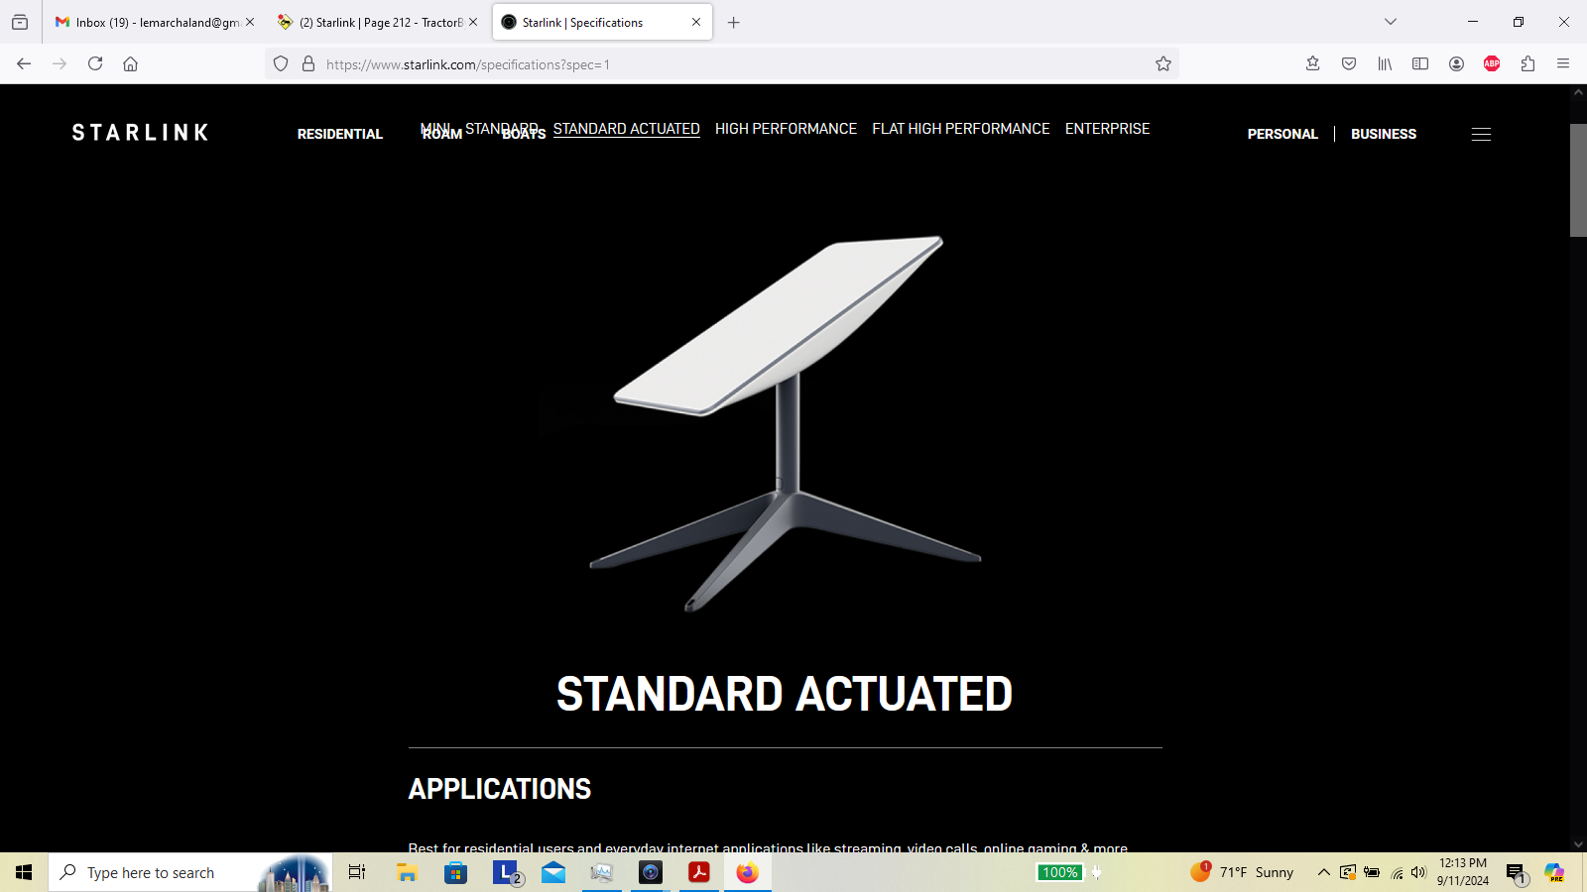Go back to the previous page
Screen dimensions: 1587x892
click(x=24, y=63)
